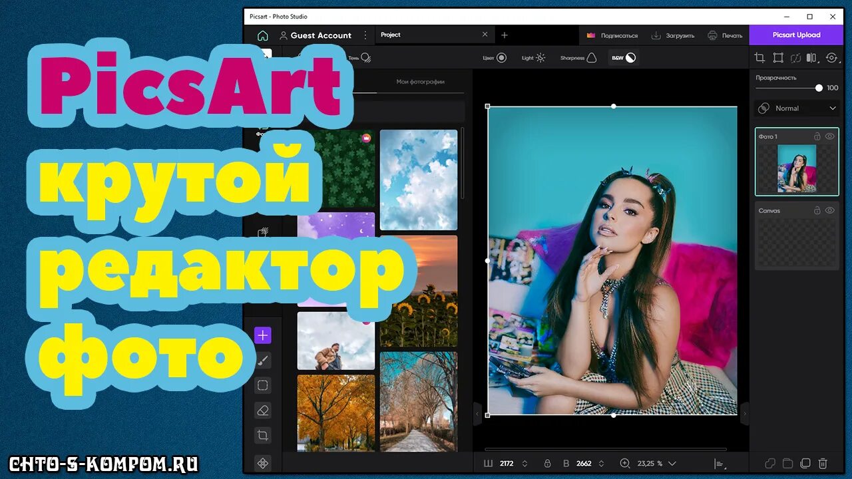This screenshot has width=852, height=479.
Task: Open the Light adjustment
Action: pyautogui.click(x=533, y=58)
